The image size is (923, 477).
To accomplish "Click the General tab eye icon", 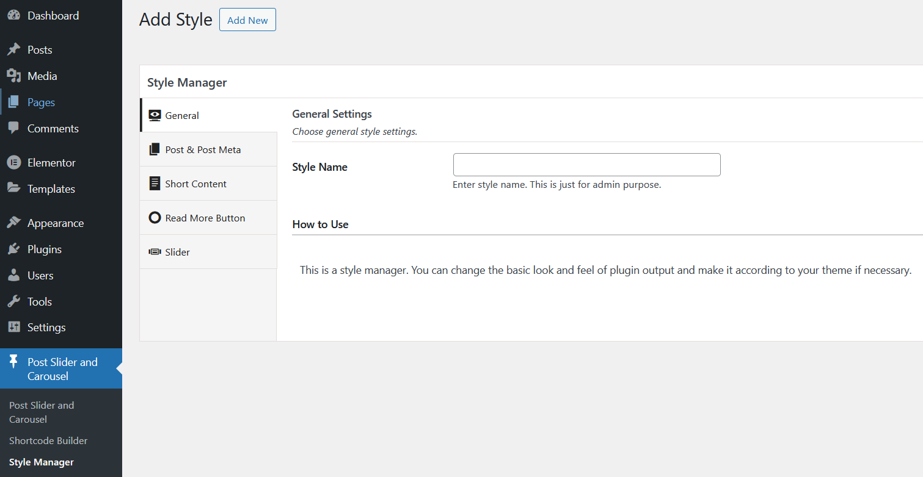I will point(155,115).
